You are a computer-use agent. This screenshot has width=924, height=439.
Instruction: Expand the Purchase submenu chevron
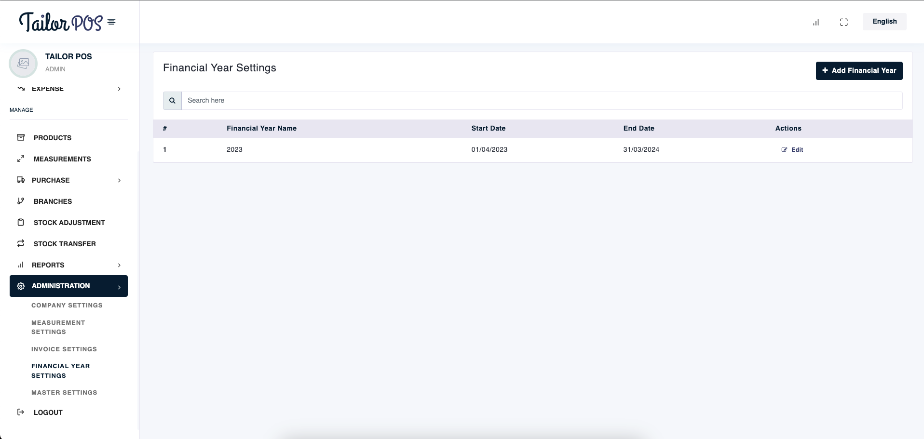click(x=119, y=180)
